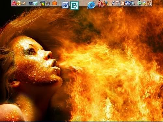The width and height of the screenshot is (163, 122).
Task: Open the red Adobe Acrobat dock icon
Action: (14, 3)
